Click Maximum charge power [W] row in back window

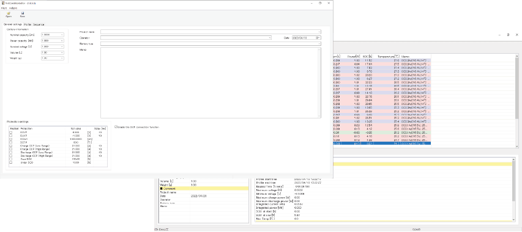click(x=384, y=197)
